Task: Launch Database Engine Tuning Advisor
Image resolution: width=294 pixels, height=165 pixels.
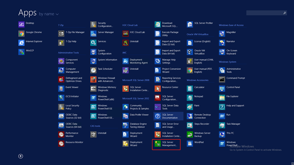Action: [135, 125]
